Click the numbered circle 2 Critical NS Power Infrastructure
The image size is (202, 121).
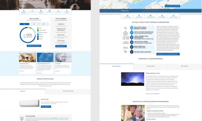[x=132, y=33]
